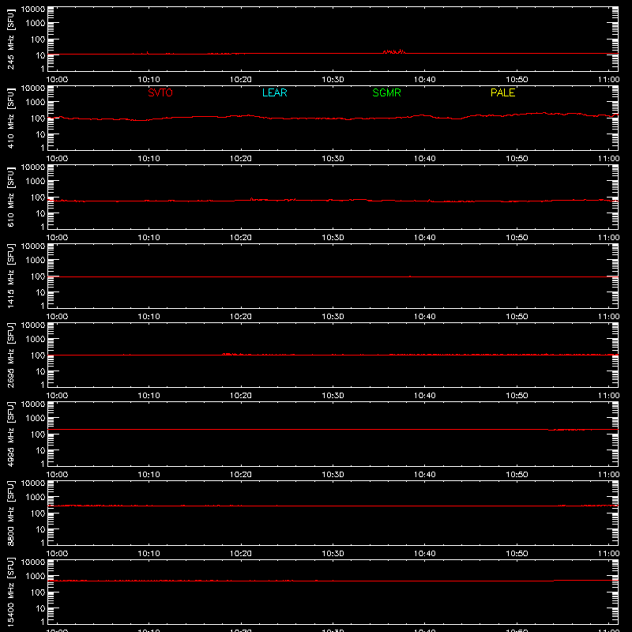Click the 100 tick label on 610 MHz plot

[x=38, y=197]
